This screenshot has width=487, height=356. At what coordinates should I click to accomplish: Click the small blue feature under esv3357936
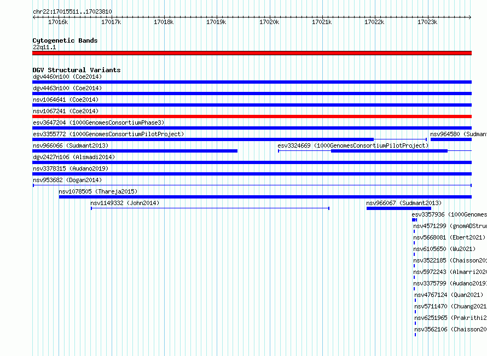[414, 220]
